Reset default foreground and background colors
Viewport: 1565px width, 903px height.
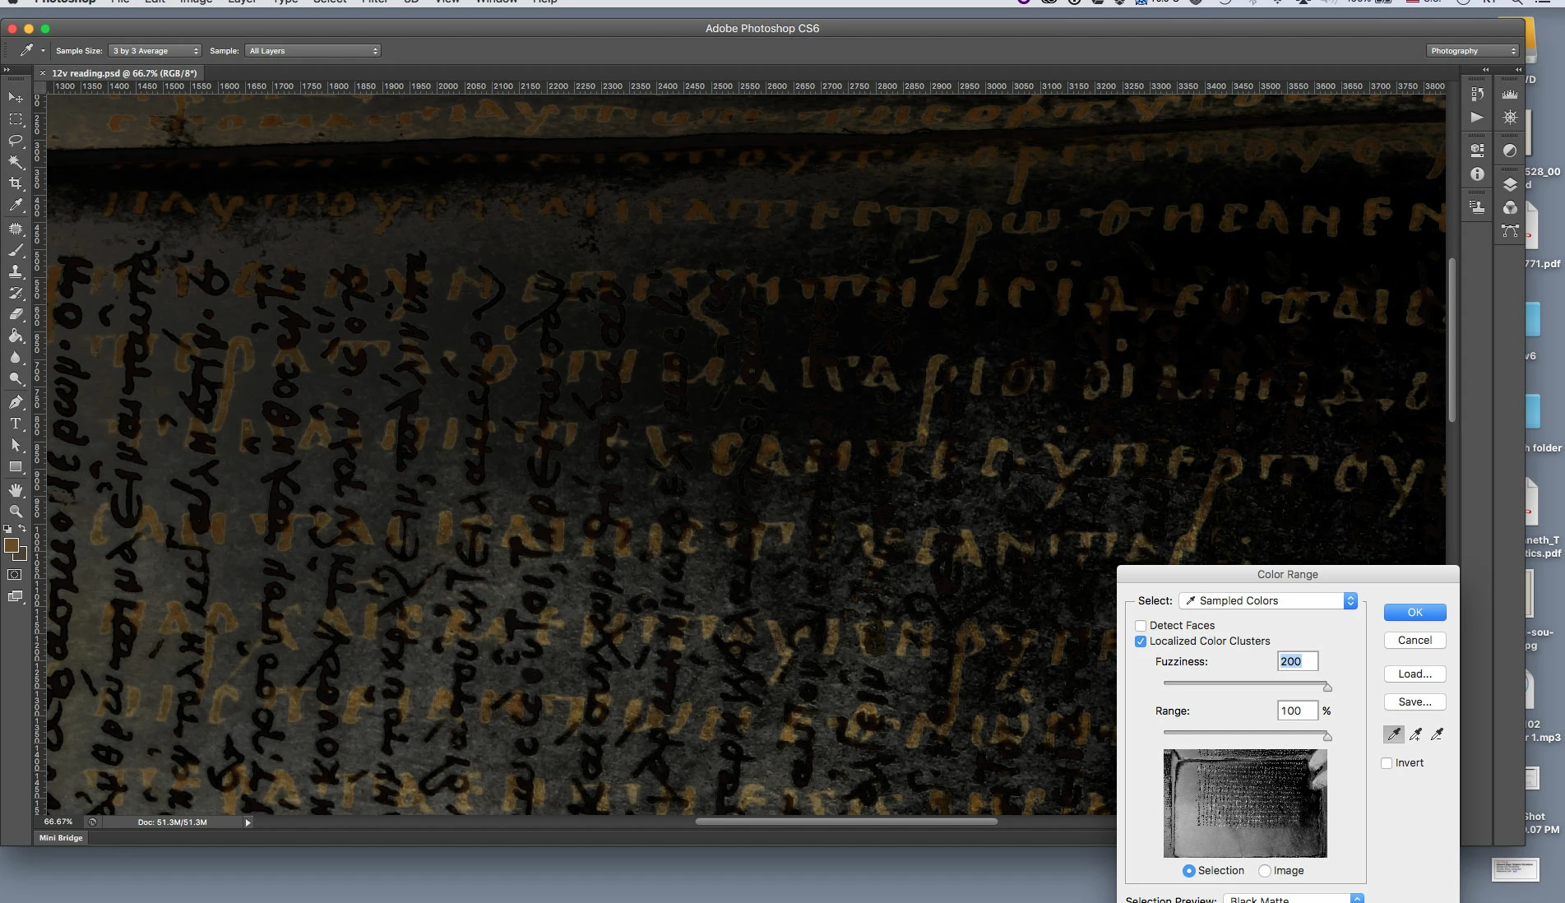pyautogui.click(x=7, y=529)
